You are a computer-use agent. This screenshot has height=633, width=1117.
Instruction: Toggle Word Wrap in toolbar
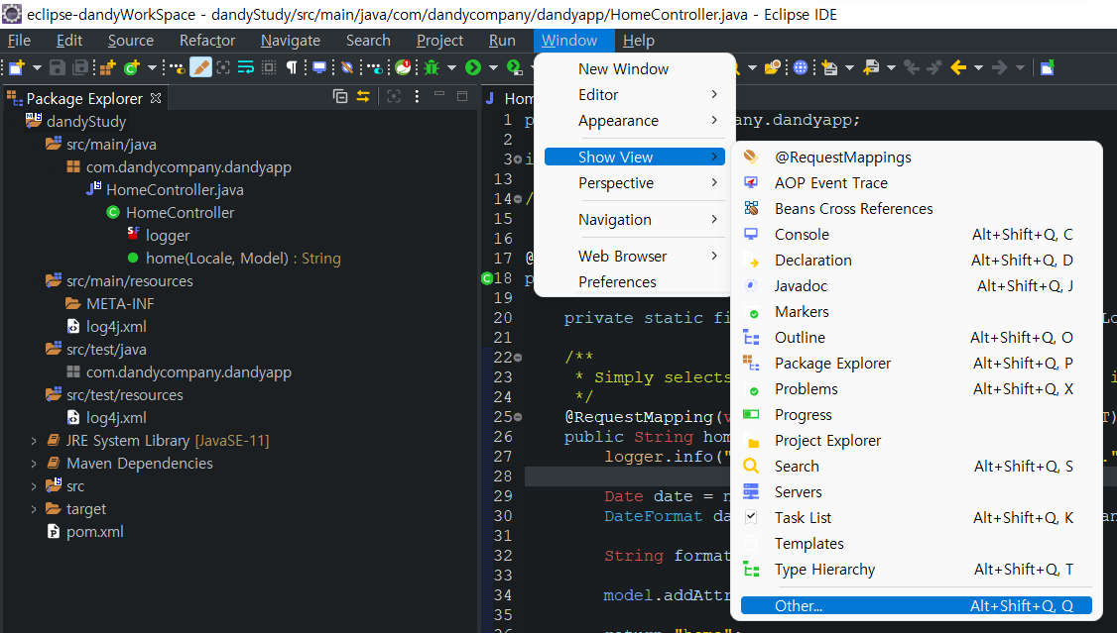click(246, 67)
